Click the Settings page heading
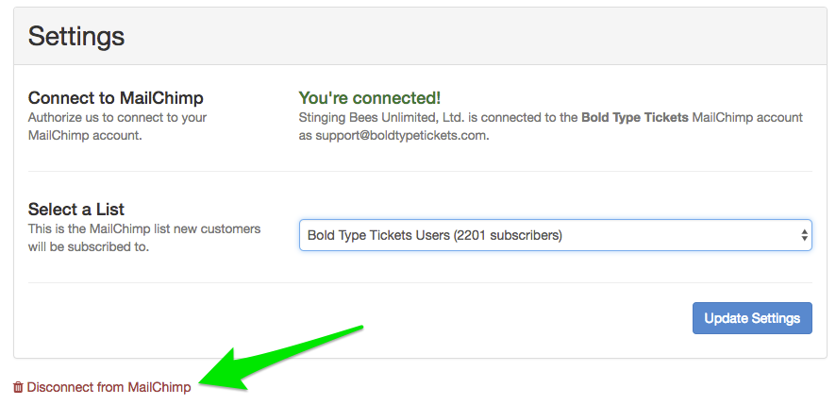 click(76, 36)
